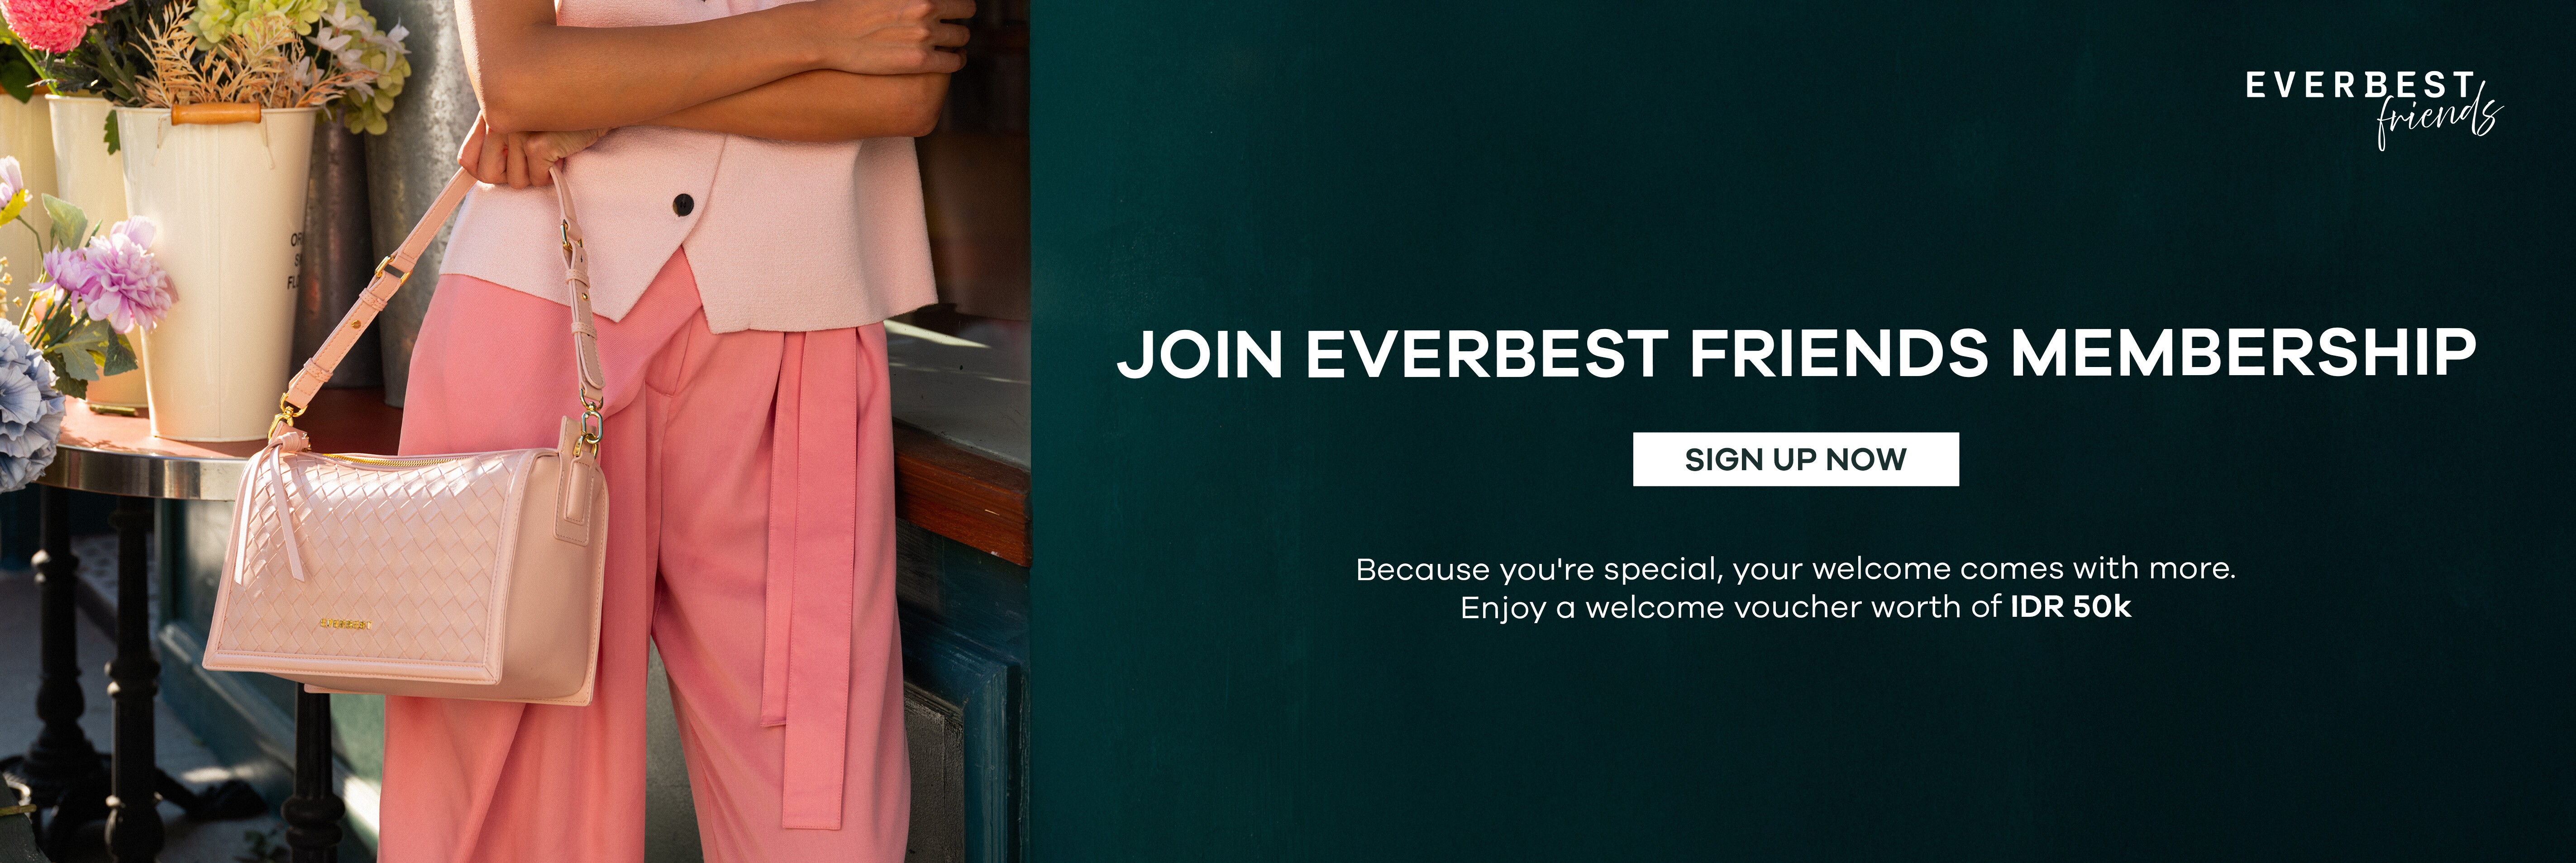Click the JOIN EVERBEST FRIENDS MEMBERSHIP headline
This screenshot has width=2576, height=863.
point(1796,353)
